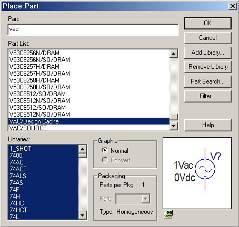
Task: Click Libraries list scroll down arrow
Action: click(82, 215)
